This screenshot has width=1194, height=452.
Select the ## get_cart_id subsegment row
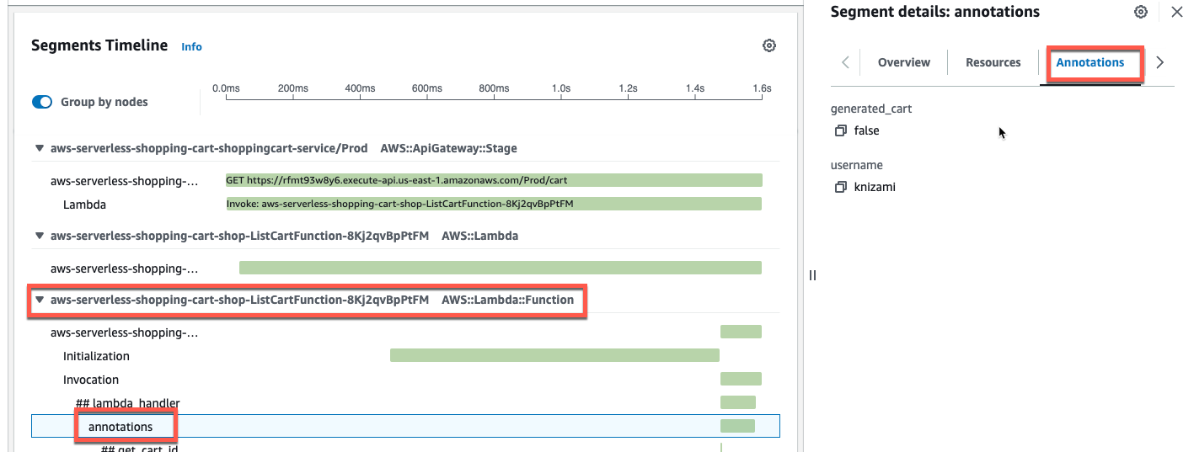click(405, 447)
